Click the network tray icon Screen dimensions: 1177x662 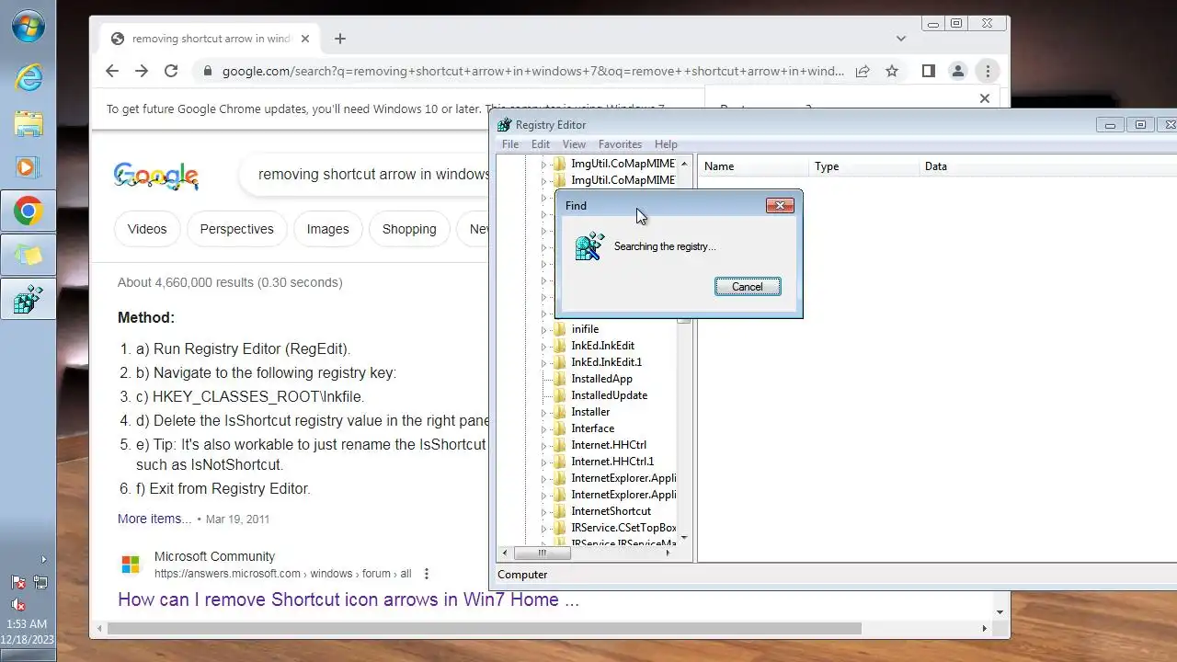point(40,582)
